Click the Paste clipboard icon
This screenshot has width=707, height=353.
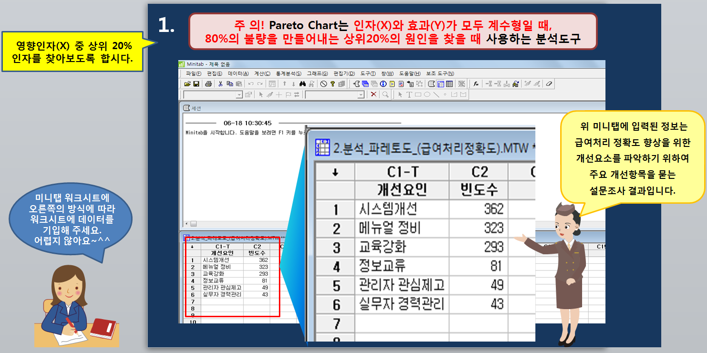239,83
